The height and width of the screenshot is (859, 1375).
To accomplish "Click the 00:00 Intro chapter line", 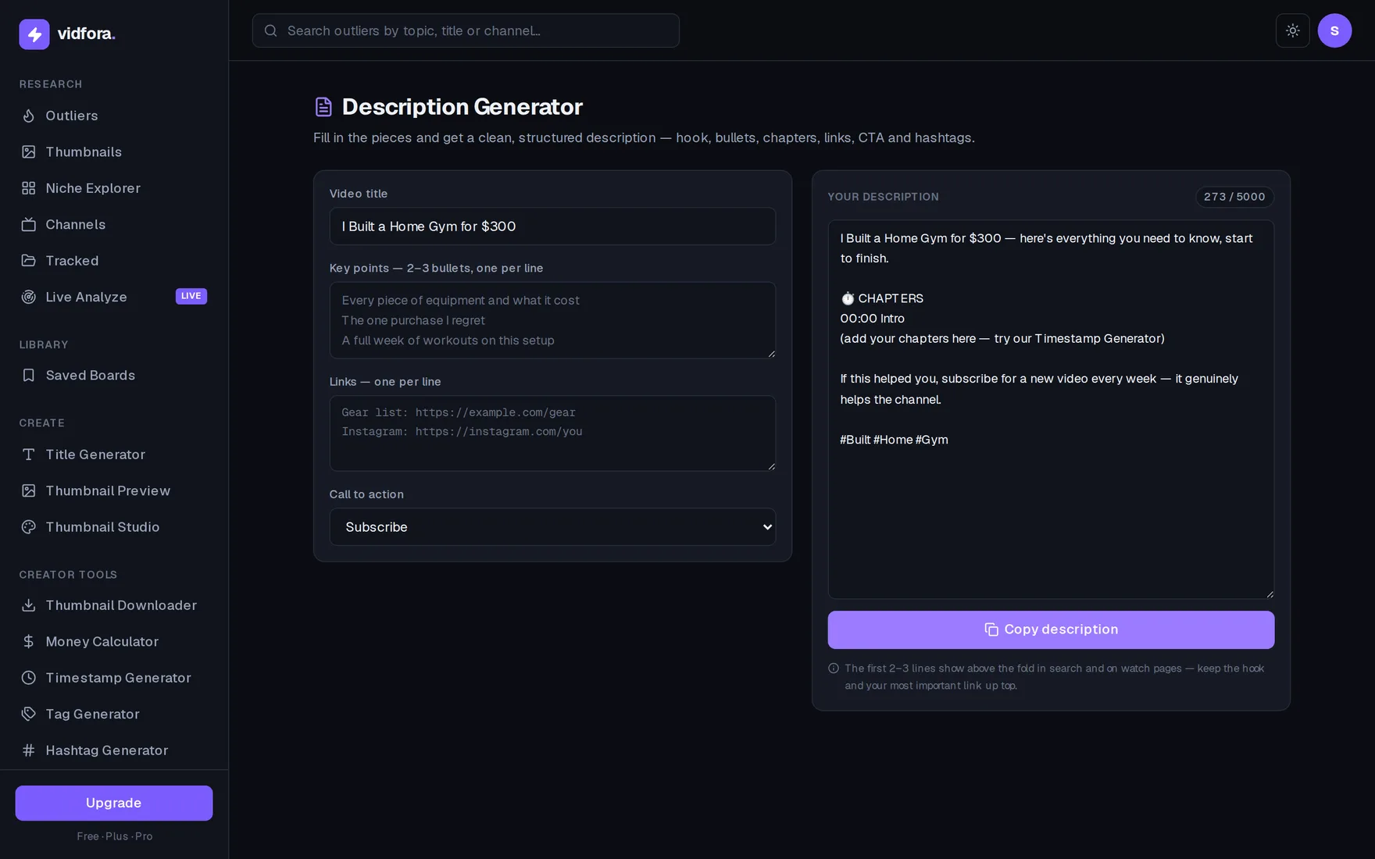I will click(872, 319).
